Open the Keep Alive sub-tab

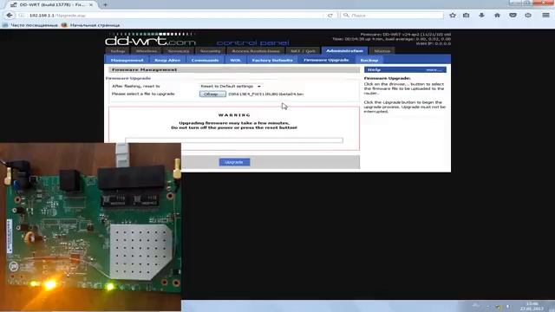coord(167,60)
